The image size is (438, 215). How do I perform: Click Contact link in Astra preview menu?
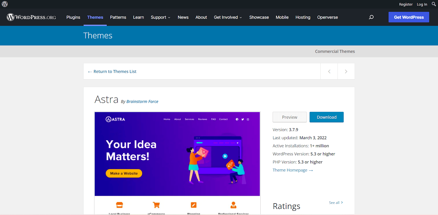pos(223,119)
